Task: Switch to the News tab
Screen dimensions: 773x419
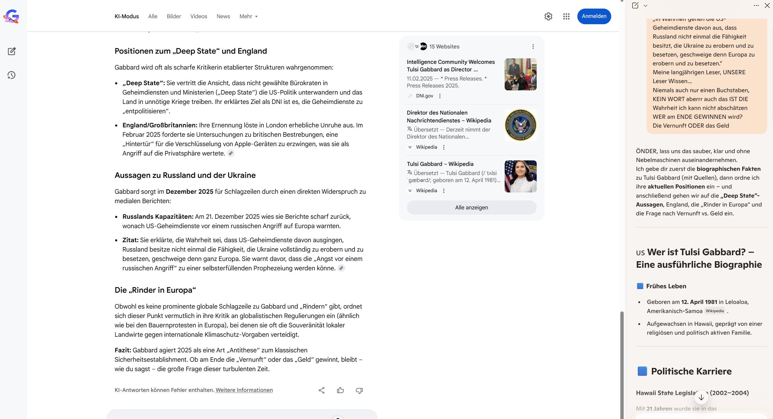Action: pyautogui.click(x=223, y=16)
